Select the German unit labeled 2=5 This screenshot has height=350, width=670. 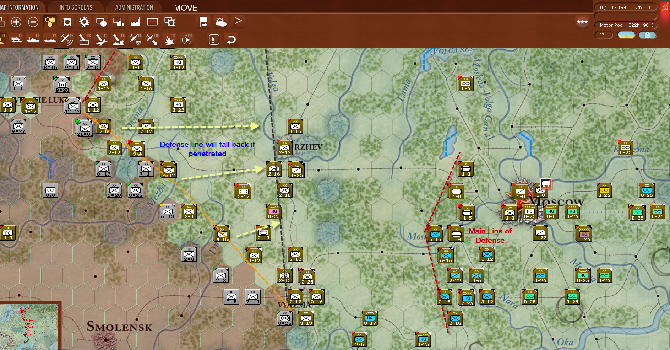231,297
